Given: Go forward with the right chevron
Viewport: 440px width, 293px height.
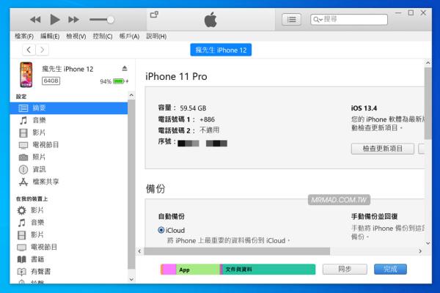Looking at the screenshot, I should point(42,50).
